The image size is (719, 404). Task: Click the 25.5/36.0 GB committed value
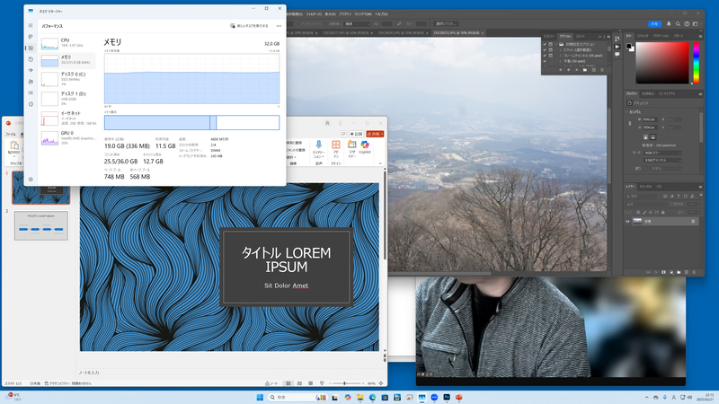pos(120,162)
